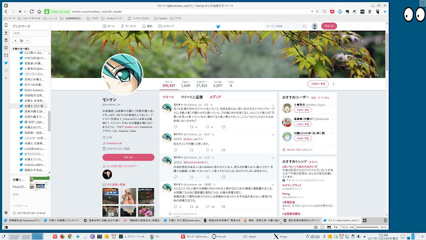The image size is (426, 240).
Task: Follow first suggested user Hideo_Ogura
Action: (x=303, y=110)
